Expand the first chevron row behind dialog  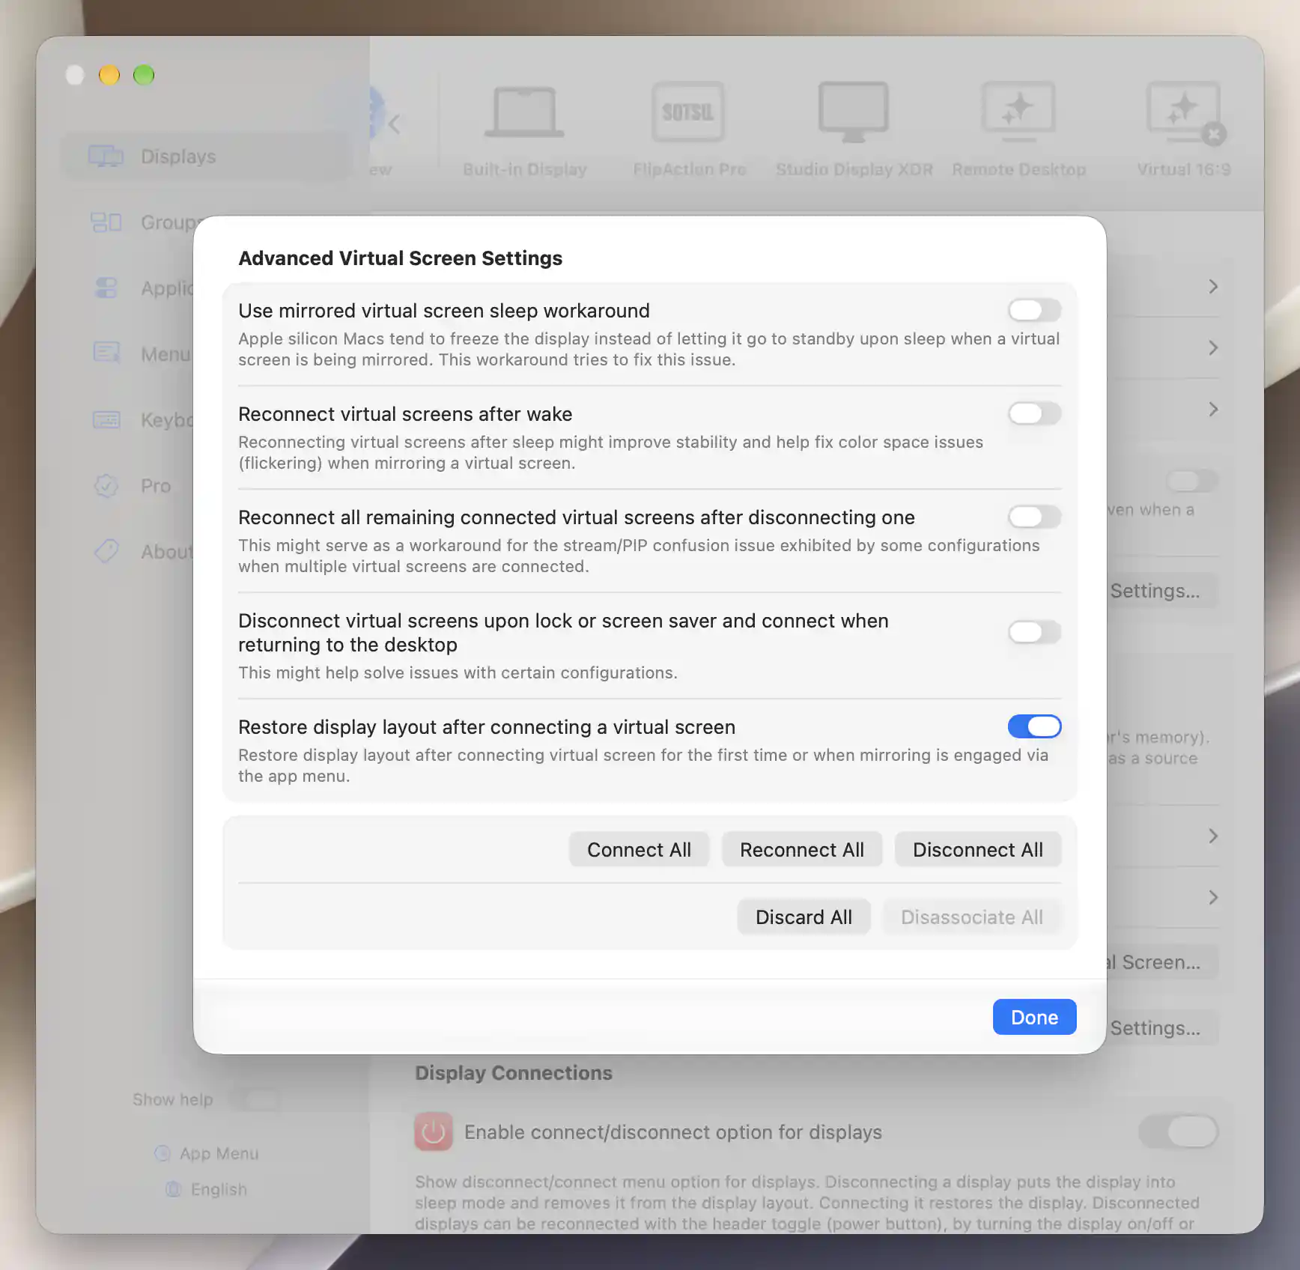[1213, 287]
